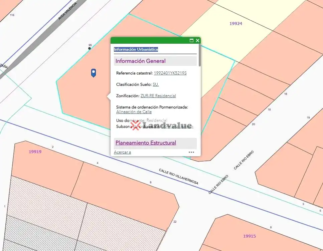Click the Información Urbanística highlighted title
The height and width of the screenshot is (251, 323).
136,49
